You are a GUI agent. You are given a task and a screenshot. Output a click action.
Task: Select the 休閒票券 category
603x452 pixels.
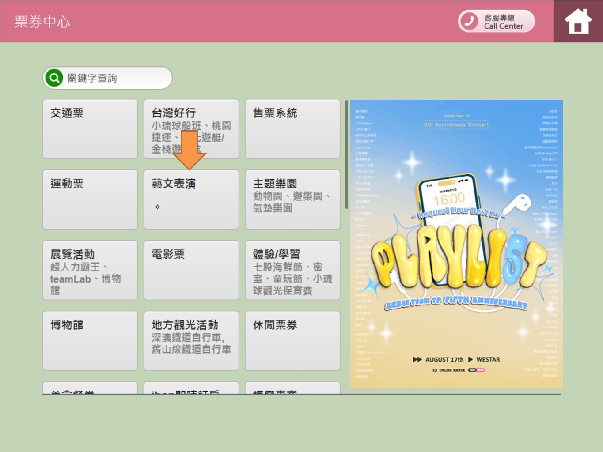coord(292,341)
